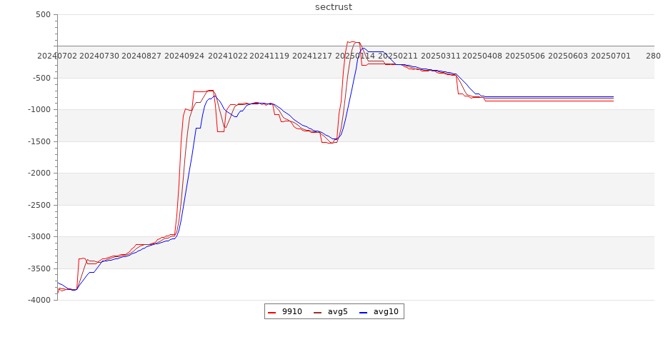
Task: Select the 20250408 date label
Action: tap(482, 56)
